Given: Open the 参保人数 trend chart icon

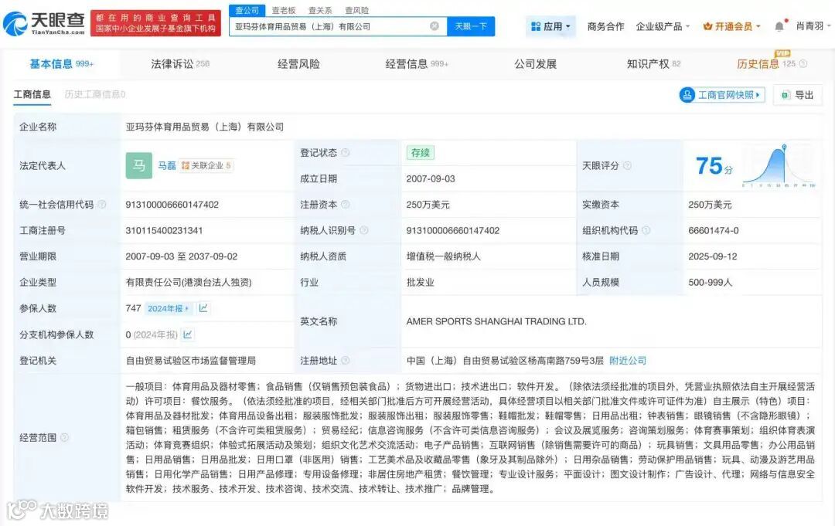Looking at the screenshot, I should (203, 308).
